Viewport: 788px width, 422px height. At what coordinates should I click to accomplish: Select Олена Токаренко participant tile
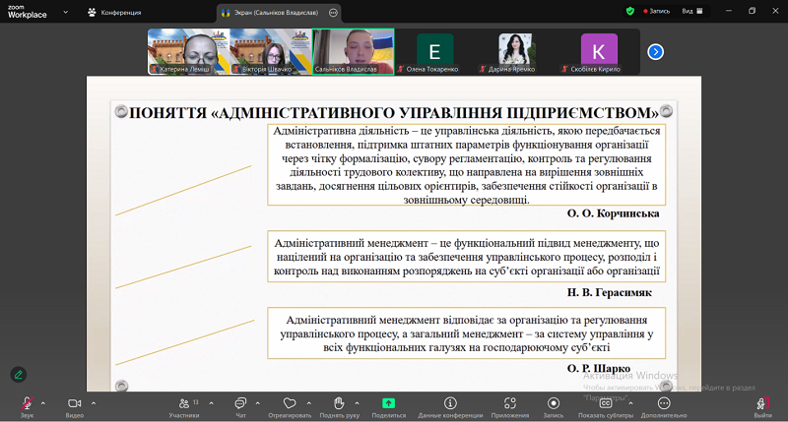point(434,52)
